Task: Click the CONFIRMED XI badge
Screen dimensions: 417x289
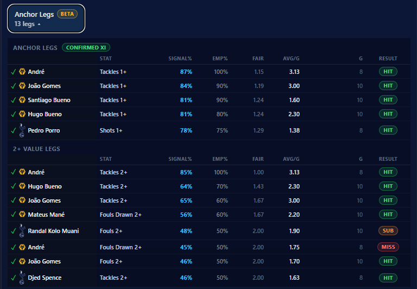Action: (86, 48)
